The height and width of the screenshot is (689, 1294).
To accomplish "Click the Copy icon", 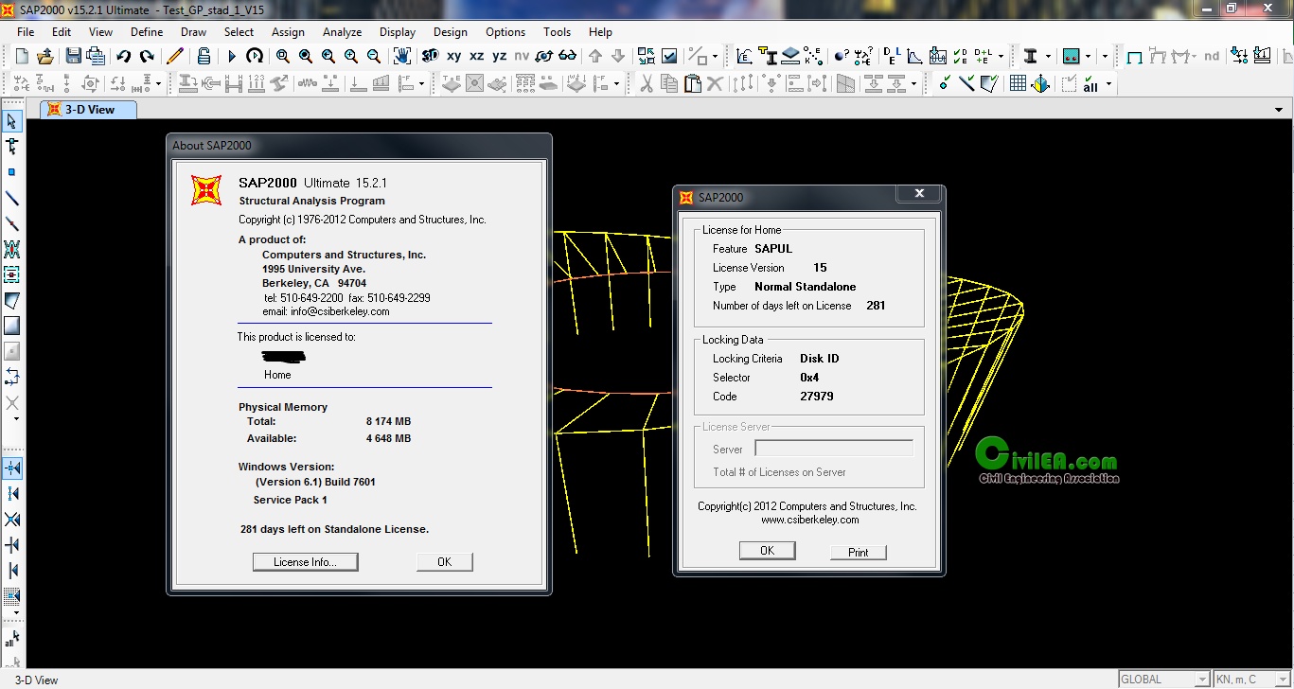I will (x=669, y=84).
